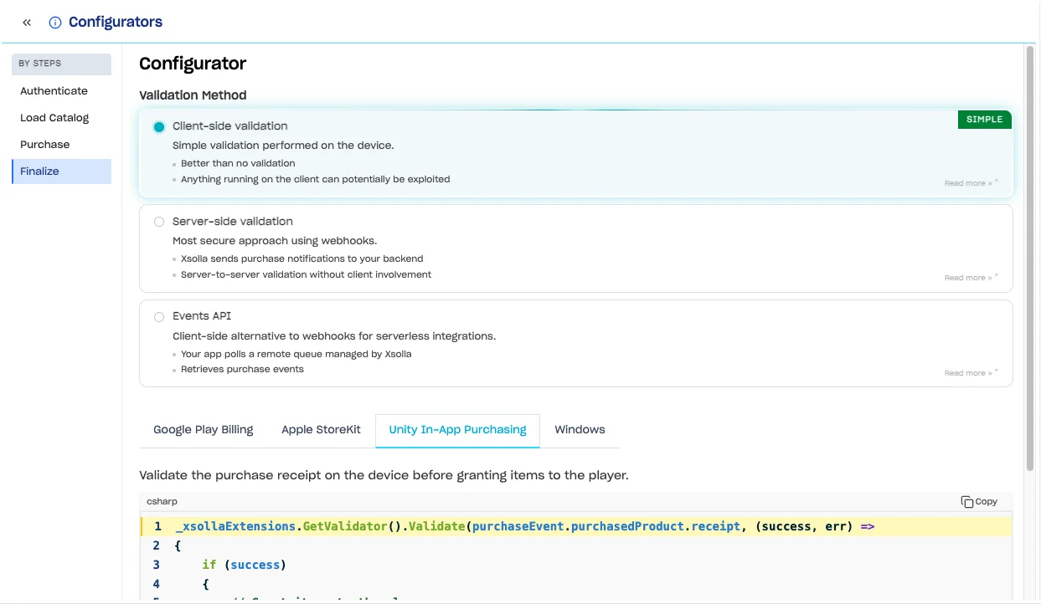This screenshot has height=604, width=1041.
Task: Click the Validation Method heading
Action: point(193,95)
